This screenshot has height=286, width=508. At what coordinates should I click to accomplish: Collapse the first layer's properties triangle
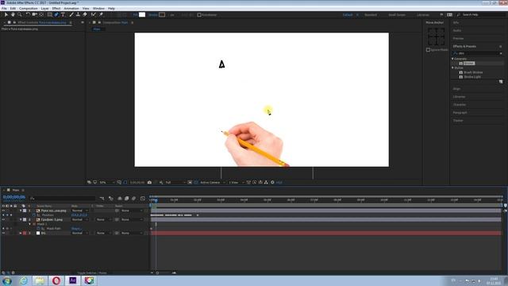tap(21, 211)
